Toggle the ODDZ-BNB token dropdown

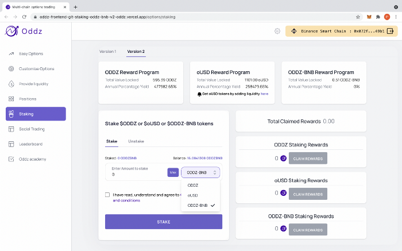tap(200, 172)
